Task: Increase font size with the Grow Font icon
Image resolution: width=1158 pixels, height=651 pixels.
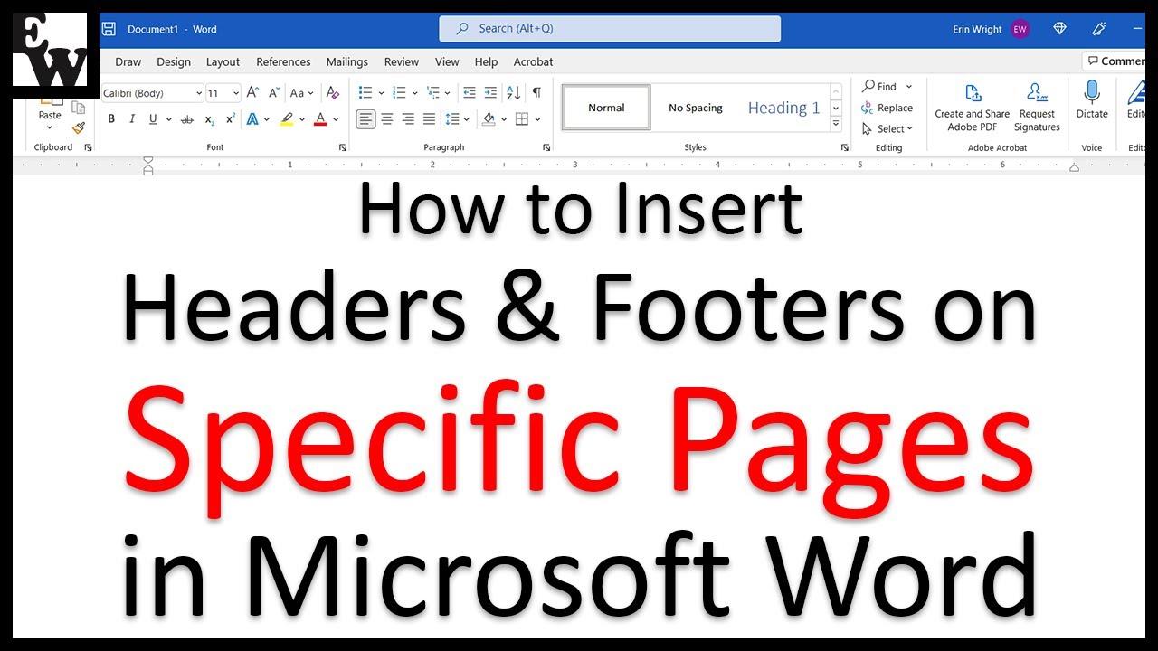Action: click(252, 93)
